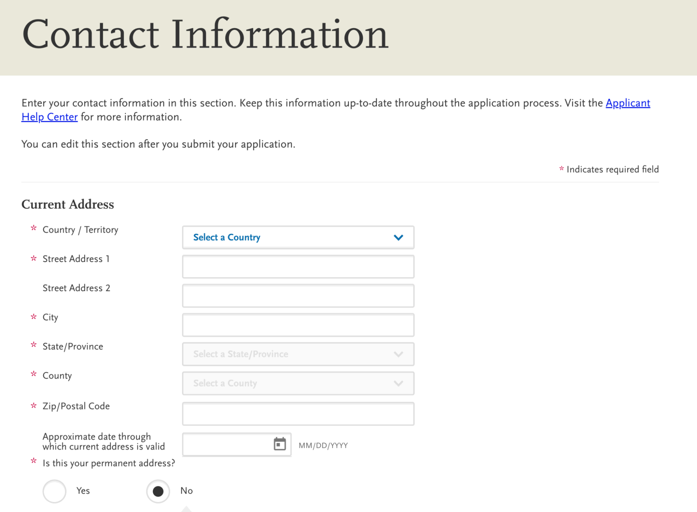The height and width of the screenshot is (512, 697).
Task: Open the Select a County dropdown
Action: point(297,384)
